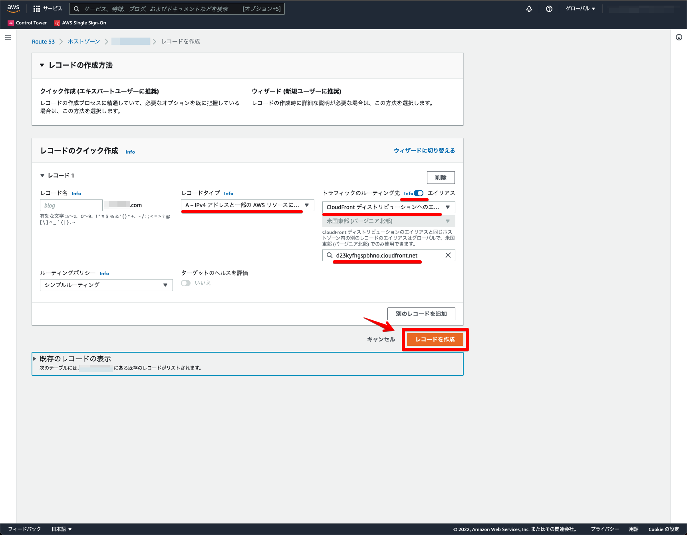Open the routing policy dropdown

pos(106,285)
